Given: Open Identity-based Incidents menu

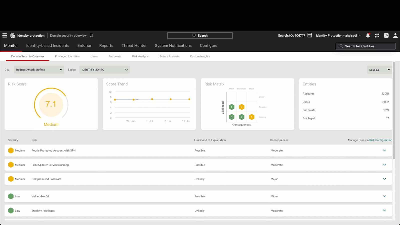Looking at the screenshot, I should (x=47, y=45).
